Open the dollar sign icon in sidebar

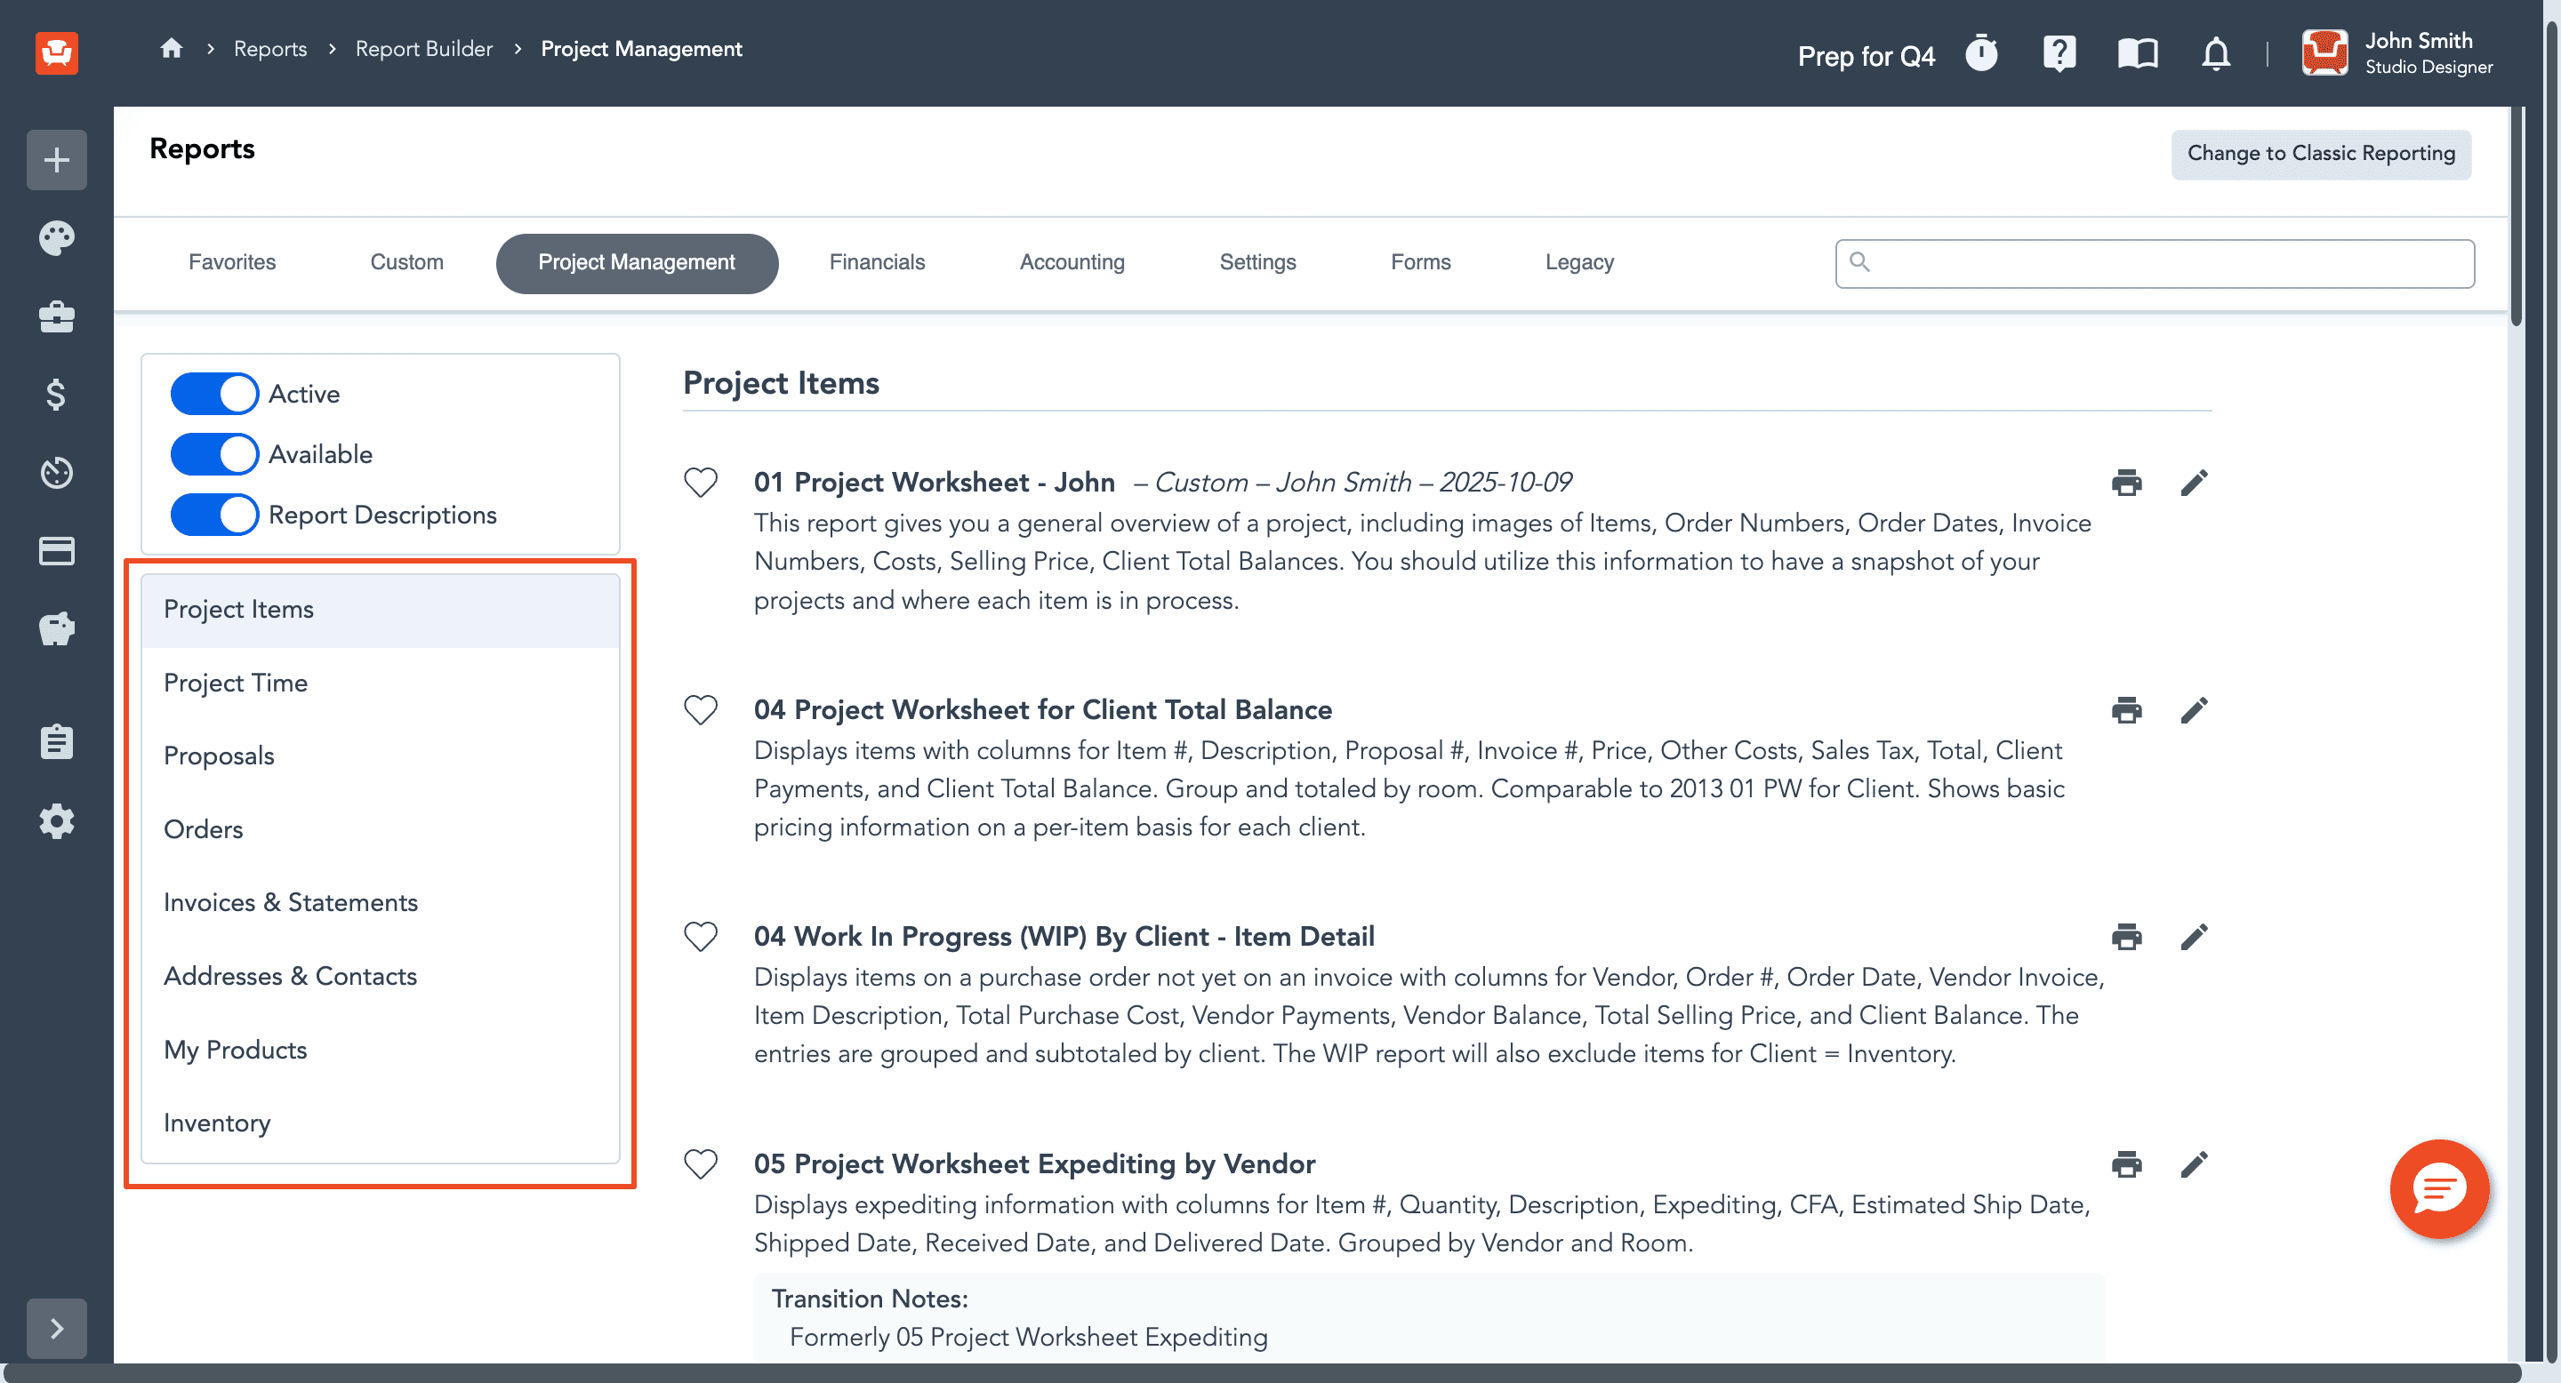(57, 395)
